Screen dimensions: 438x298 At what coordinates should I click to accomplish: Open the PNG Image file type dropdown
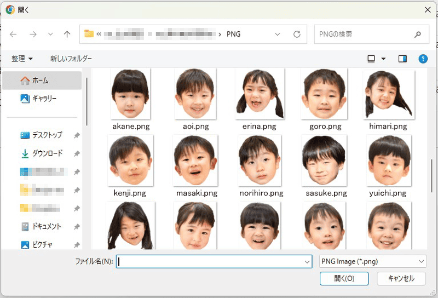click(373, 261)
